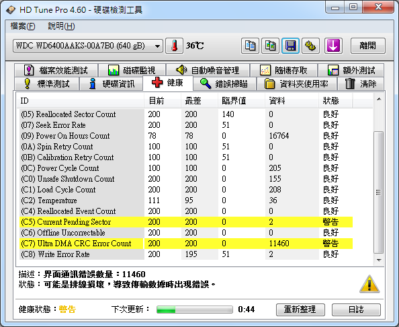Select the (0A) Spin Retry Count row
This screenshot has height=327, width=399.
186,147
